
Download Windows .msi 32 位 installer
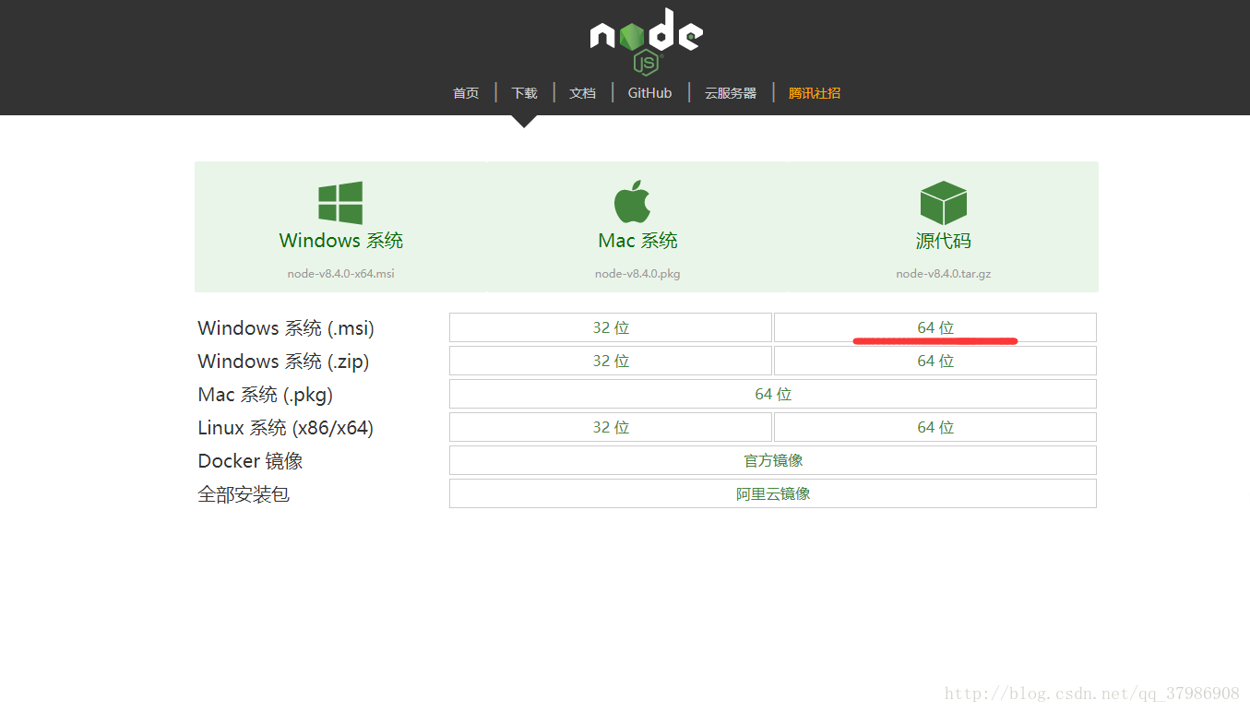point(611,327)
